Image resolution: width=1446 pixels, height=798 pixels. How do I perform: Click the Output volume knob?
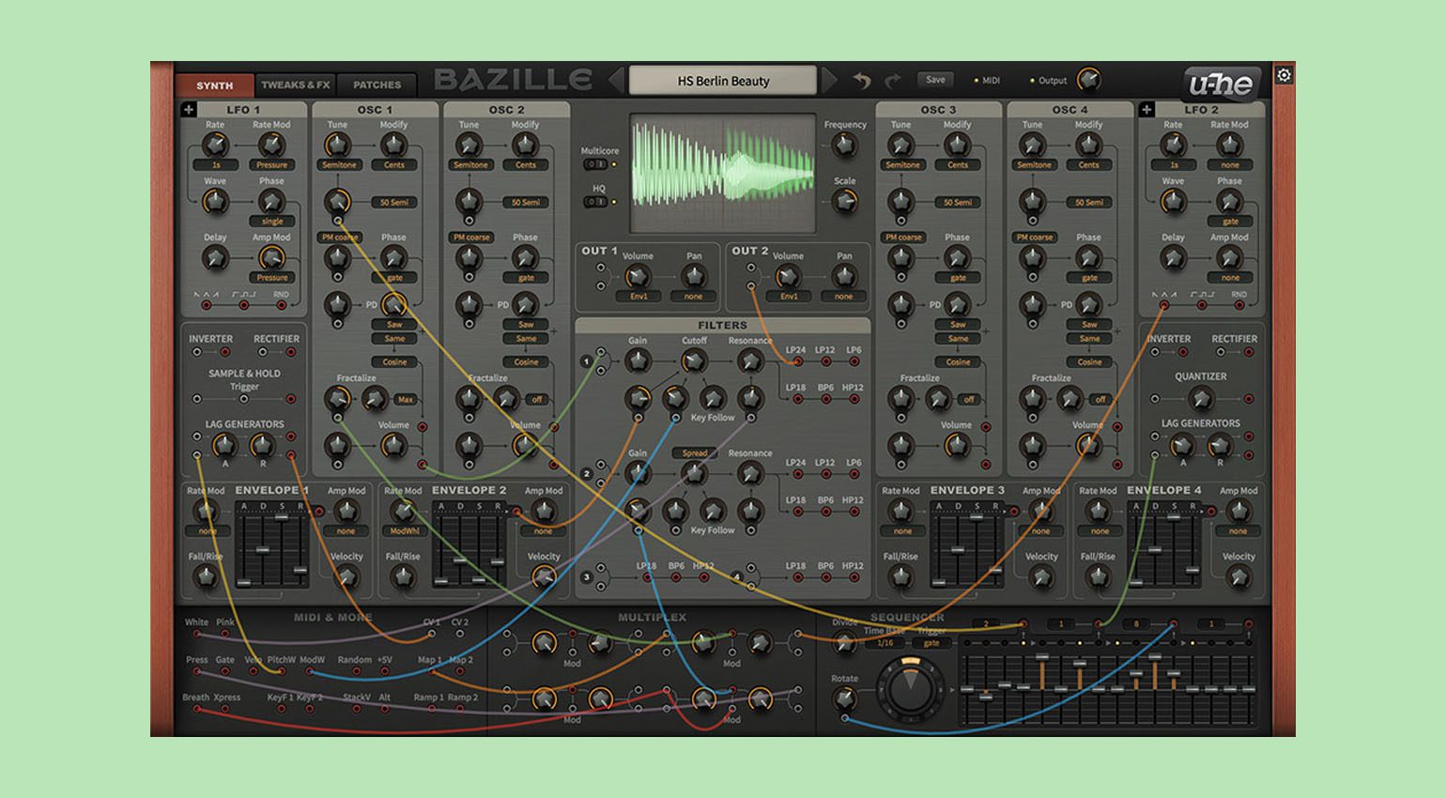[1088, 80]
